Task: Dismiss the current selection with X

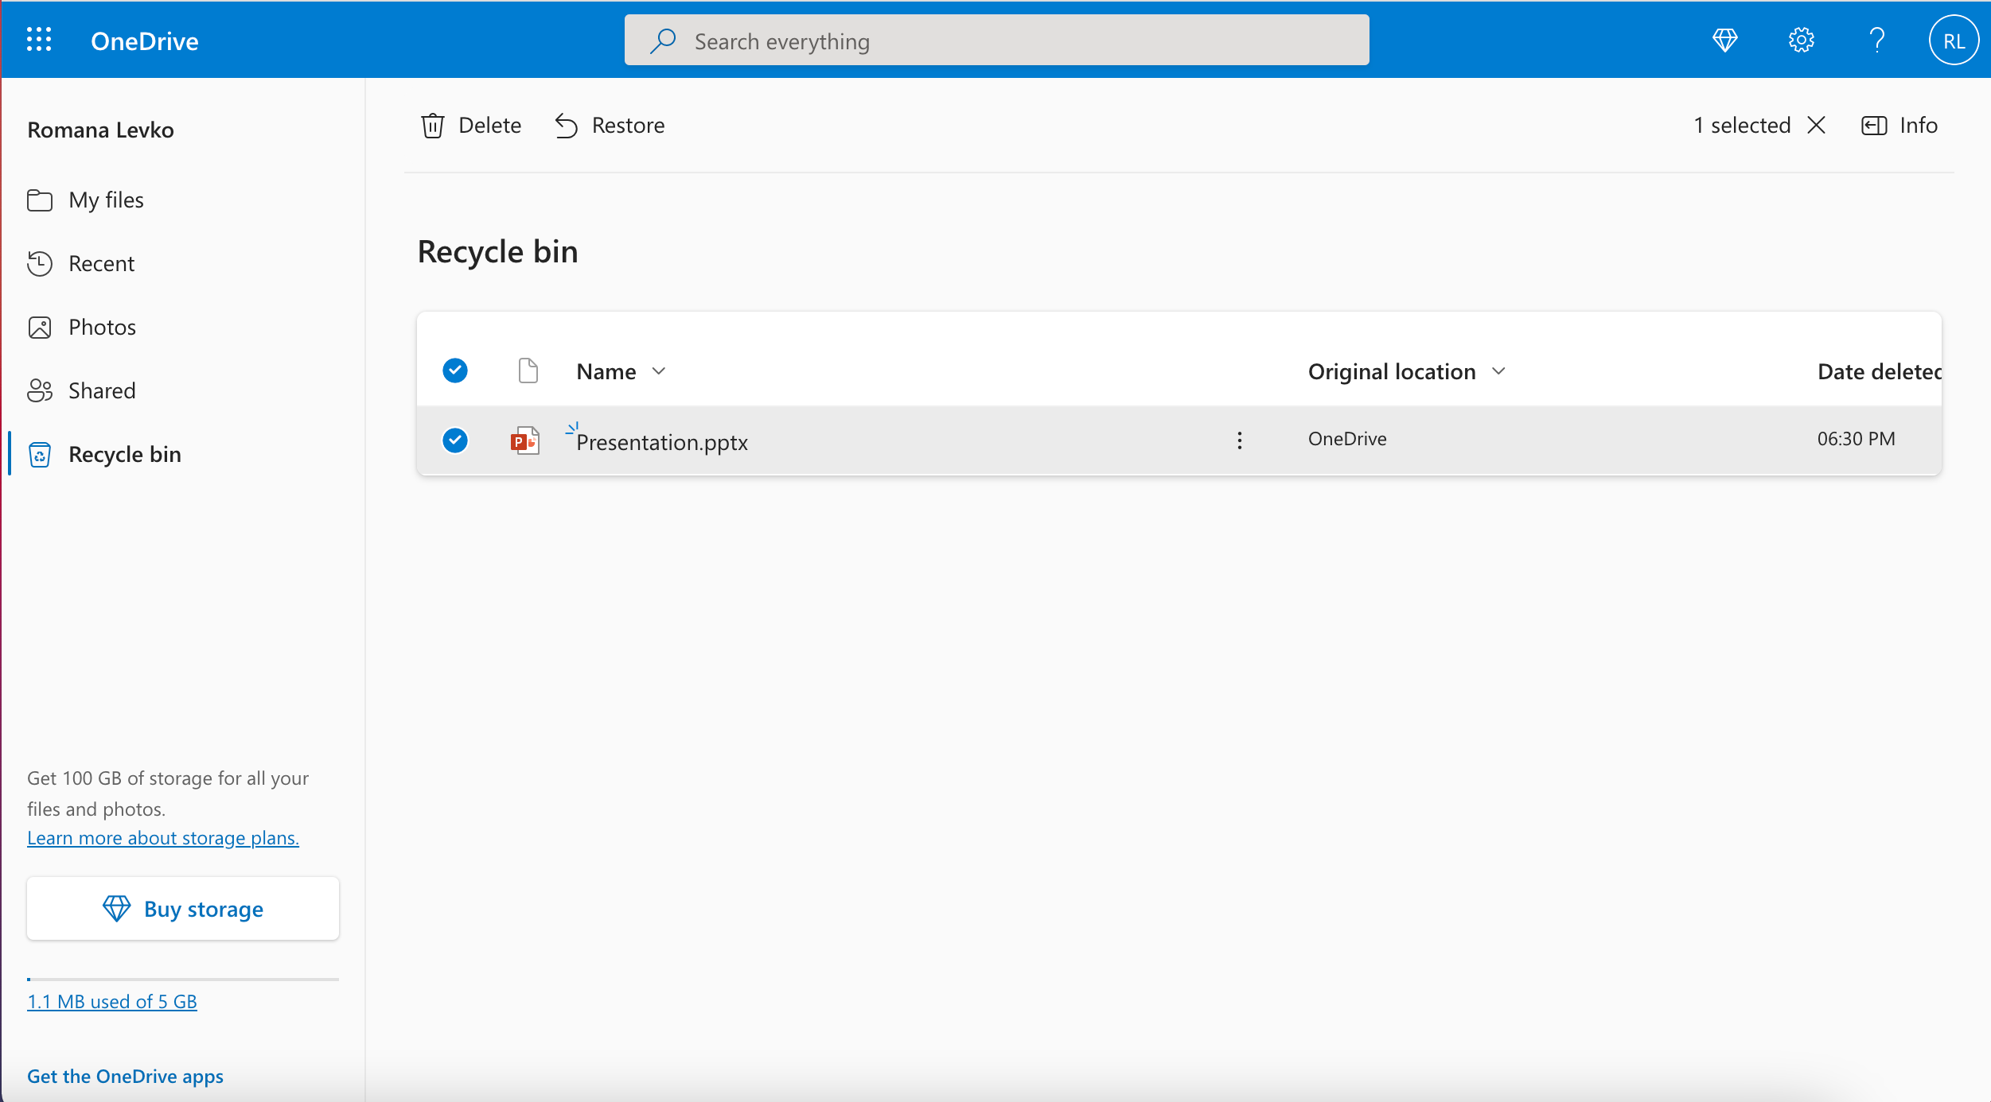Action: tap(1816, 125)
